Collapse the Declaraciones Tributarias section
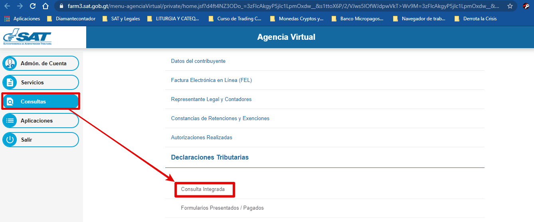 pos(210,158)
